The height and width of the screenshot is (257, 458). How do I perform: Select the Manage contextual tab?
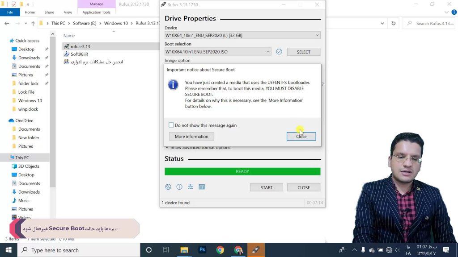click(97, 4)
